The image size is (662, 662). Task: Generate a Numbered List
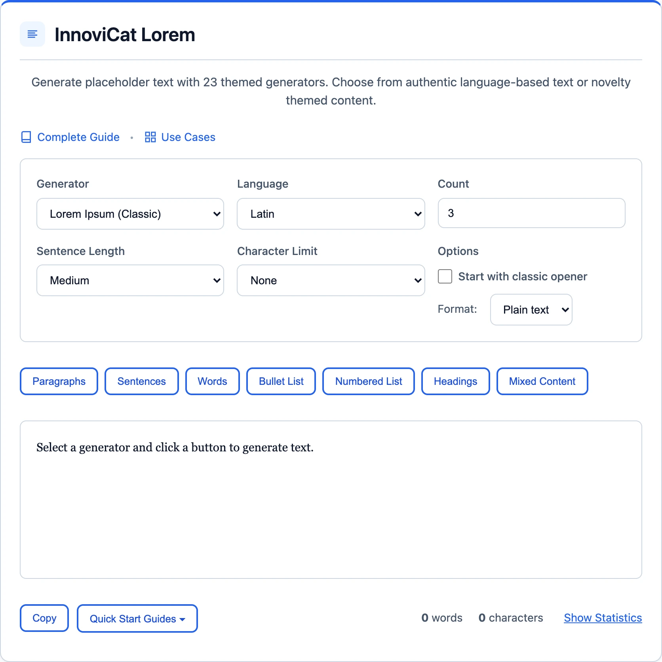[369, 381]
